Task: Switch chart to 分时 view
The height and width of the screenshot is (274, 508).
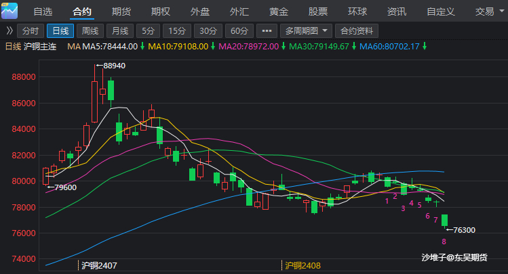Action: click(x=31, y=31)
